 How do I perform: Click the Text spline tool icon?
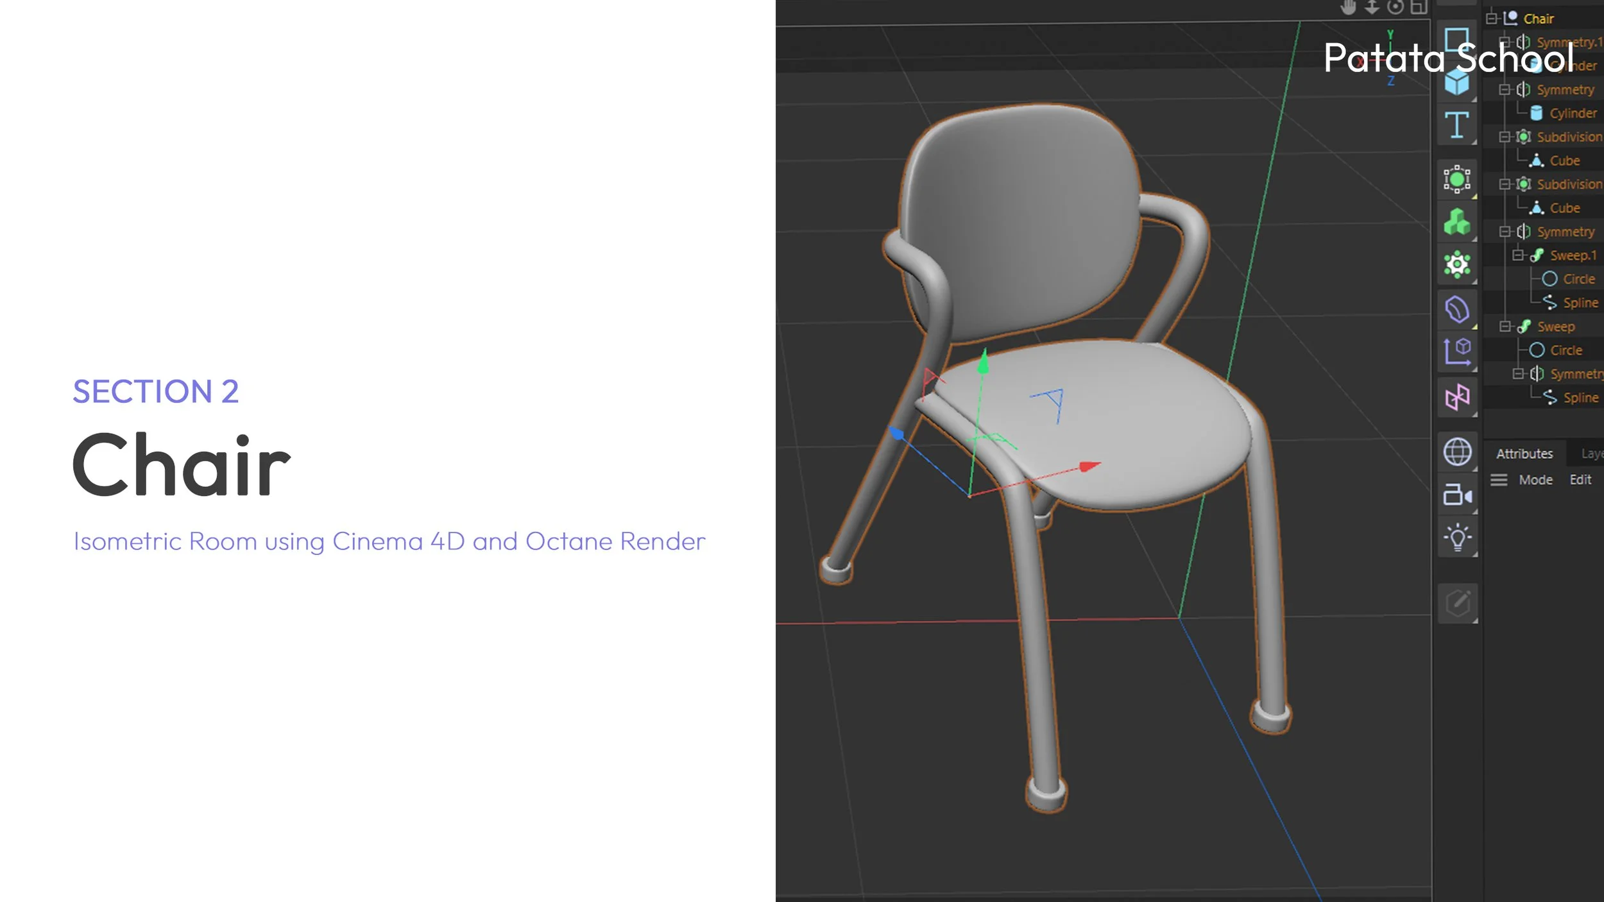[x=1456, y=125]
